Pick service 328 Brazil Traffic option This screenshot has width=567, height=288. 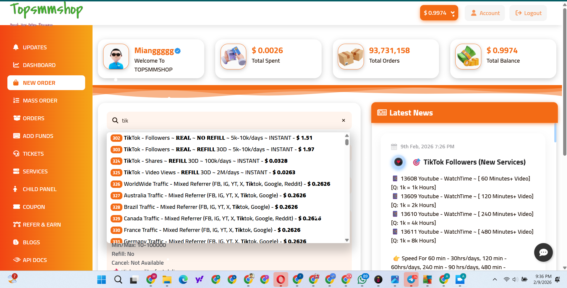(x=210, y=207)
